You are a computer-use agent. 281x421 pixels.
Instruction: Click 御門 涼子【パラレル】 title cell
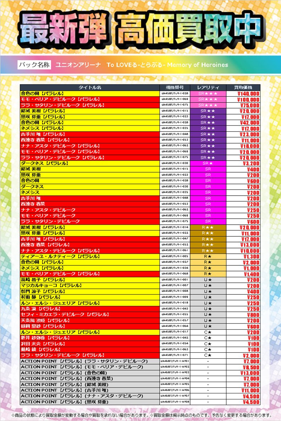[90, 291]
